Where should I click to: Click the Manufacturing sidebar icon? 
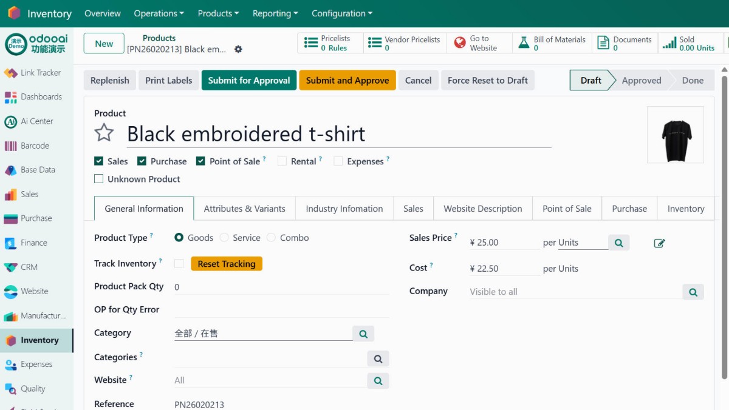[11, 316]
